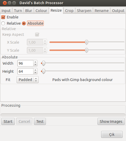Decrease Width using the down arrow
126x141 pixels.
coord(35,65)
